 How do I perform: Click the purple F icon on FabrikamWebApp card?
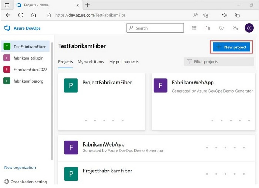coord(160,85)
